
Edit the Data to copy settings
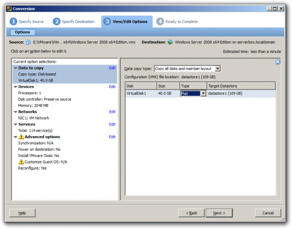coord(112,68)
